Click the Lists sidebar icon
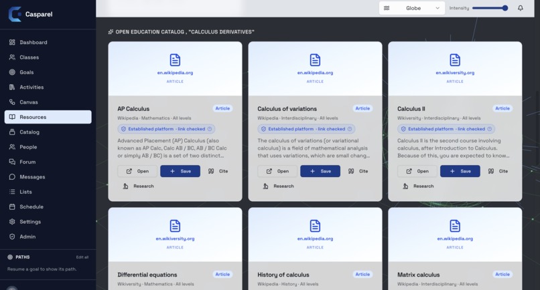 (x=12, y=192)
